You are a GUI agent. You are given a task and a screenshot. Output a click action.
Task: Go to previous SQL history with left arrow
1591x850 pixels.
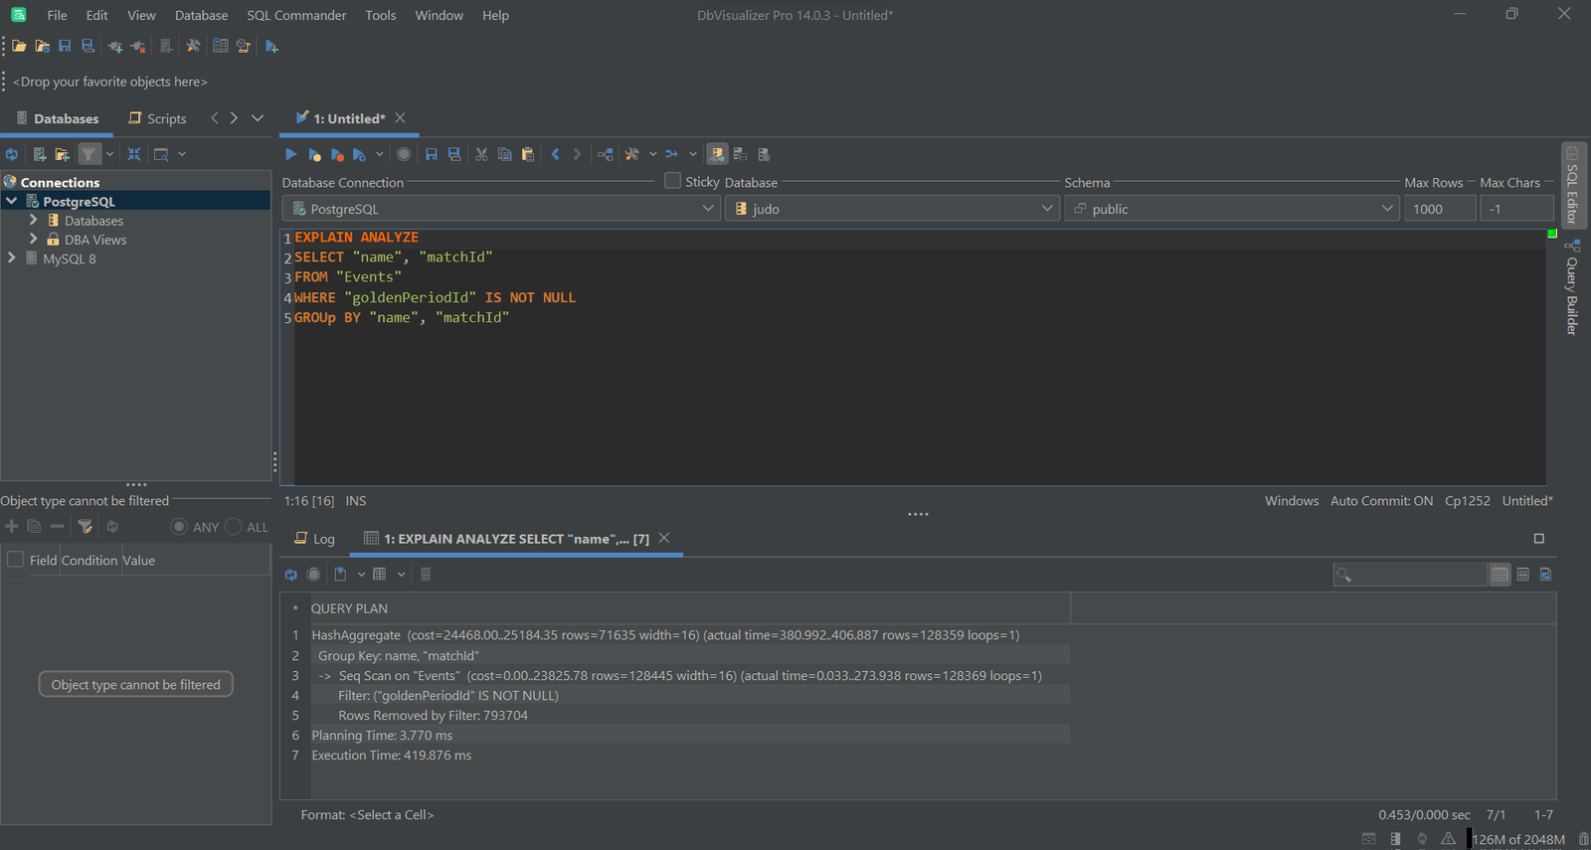556,154
